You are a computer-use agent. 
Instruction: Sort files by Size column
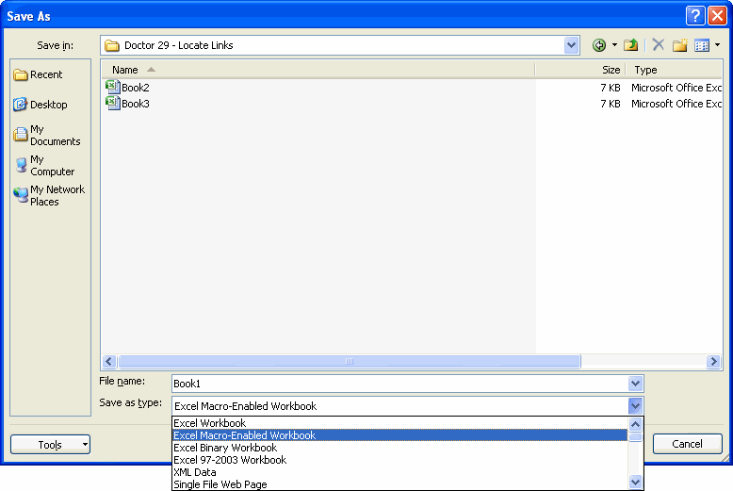tap(579, 70)
